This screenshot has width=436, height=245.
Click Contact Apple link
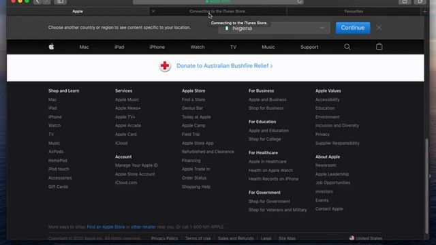[329, 209]
